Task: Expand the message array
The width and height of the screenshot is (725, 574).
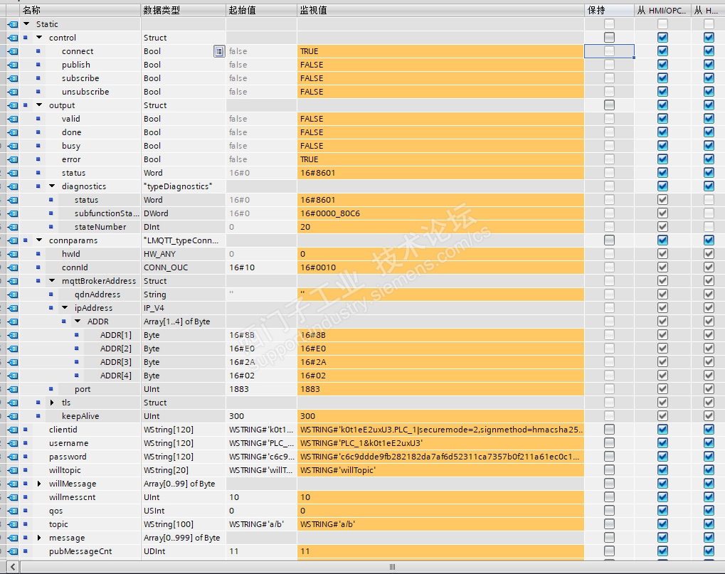Action: pyautogui.click(x=39, y=538)
